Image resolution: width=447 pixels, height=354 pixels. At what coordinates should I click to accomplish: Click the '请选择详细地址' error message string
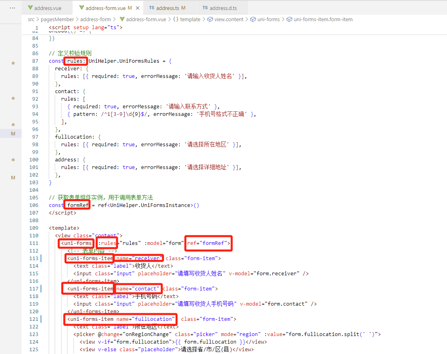(x=207, y=167)
